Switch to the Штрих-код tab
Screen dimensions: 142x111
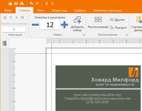(59, 10)
